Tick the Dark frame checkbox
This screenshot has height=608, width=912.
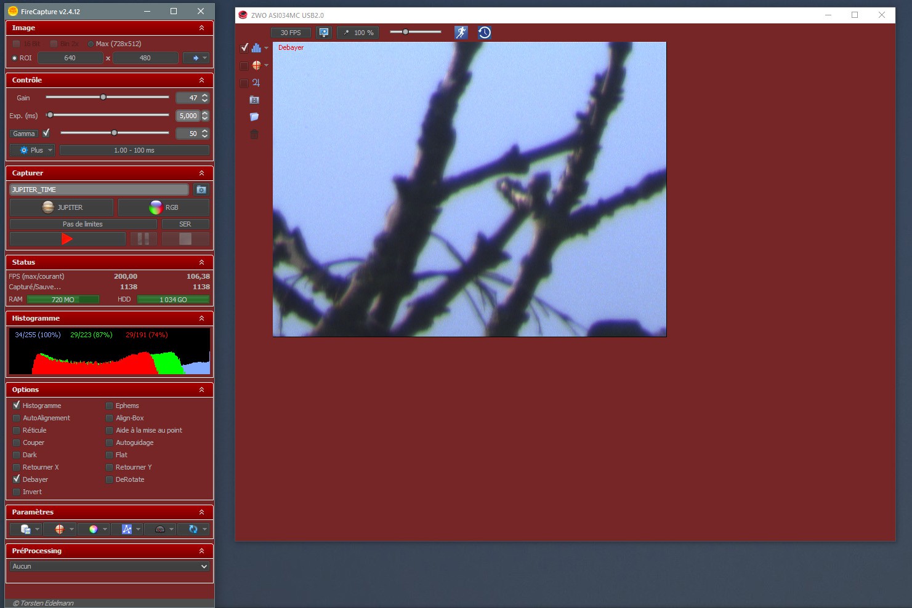click(17, 455)
